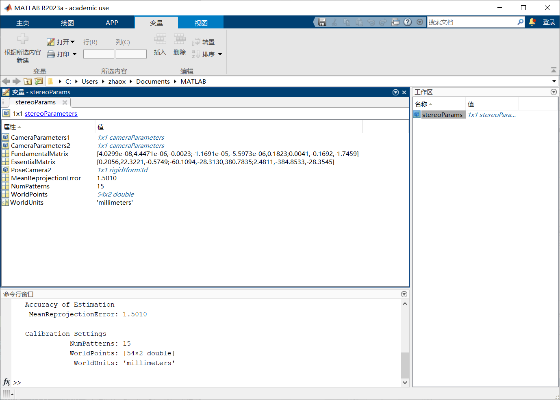The width and height of the screenshot is (560, 400).
Task: Switch to the APP ribbon tab
Action: click(112, 23)
